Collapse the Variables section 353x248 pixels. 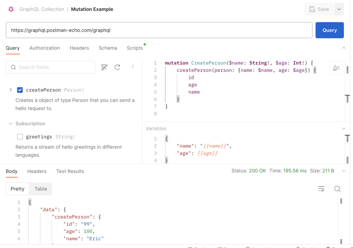(x=344, y=128)
